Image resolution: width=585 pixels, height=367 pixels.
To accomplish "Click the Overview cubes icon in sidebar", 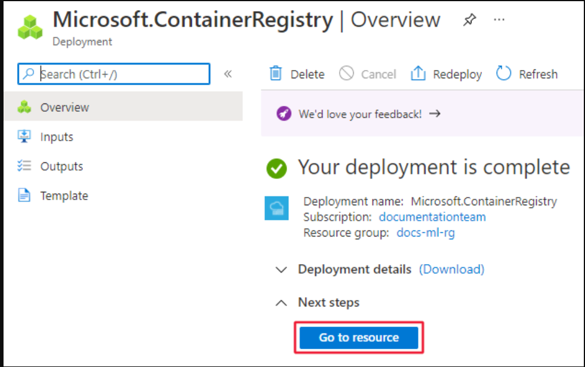I will (x=24, y=107).
